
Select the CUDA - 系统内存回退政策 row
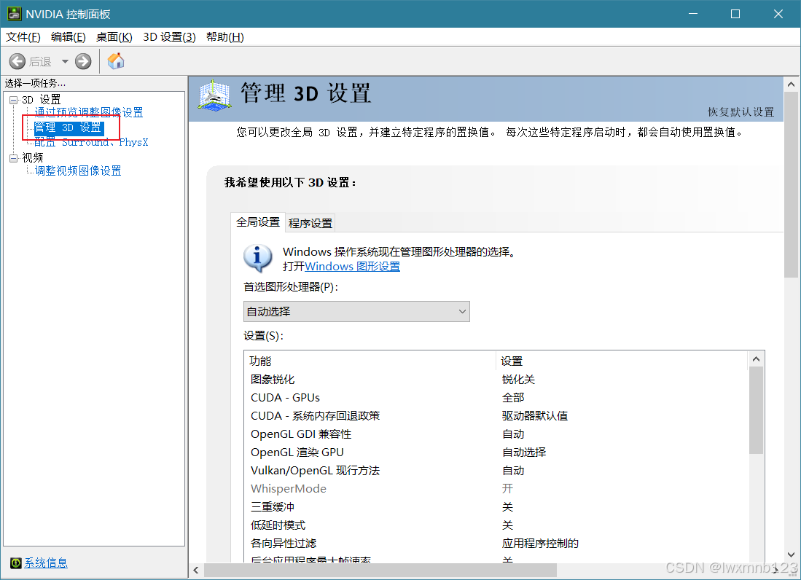click(496, 416)
